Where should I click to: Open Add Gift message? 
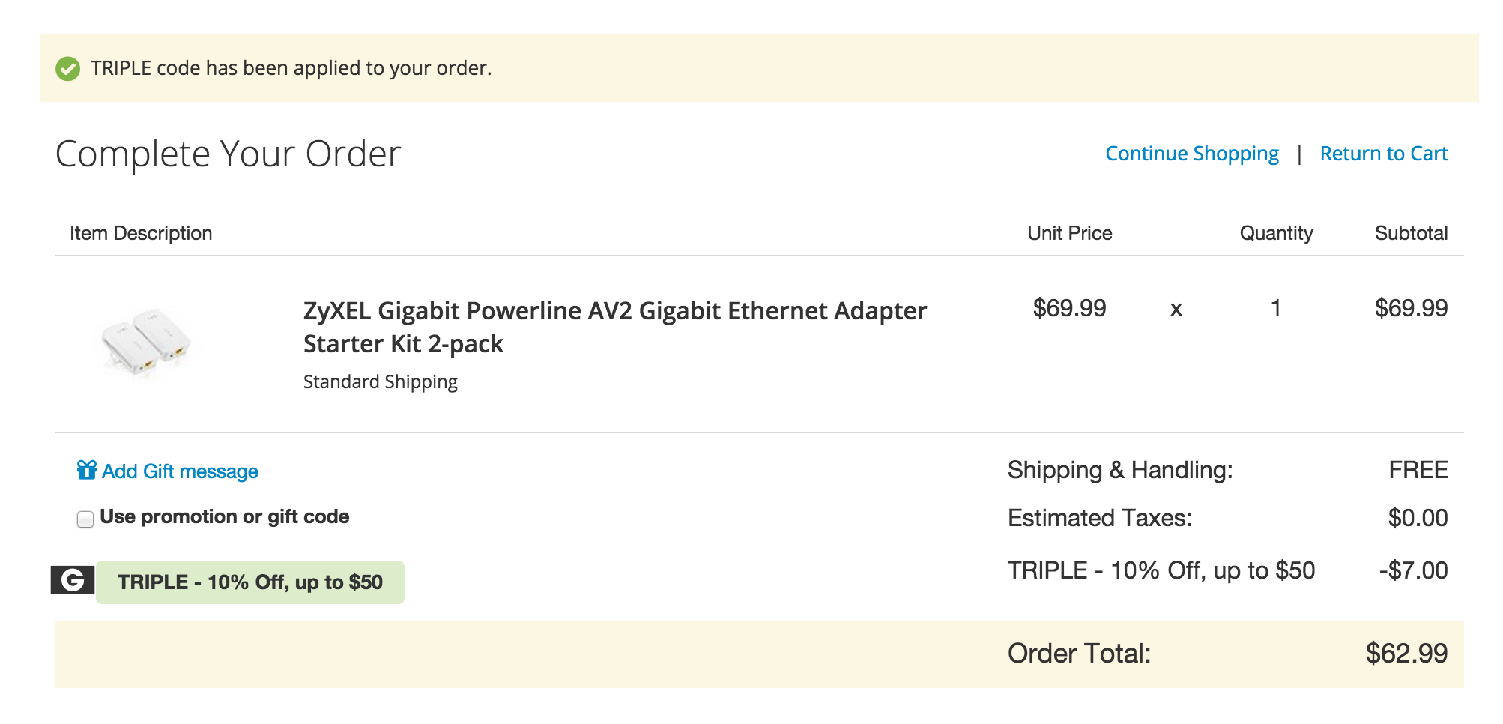point(180,471)
